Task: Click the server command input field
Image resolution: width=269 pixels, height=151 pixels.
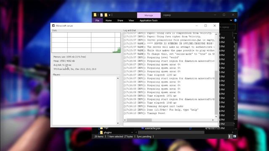Action: coord(171,124)
